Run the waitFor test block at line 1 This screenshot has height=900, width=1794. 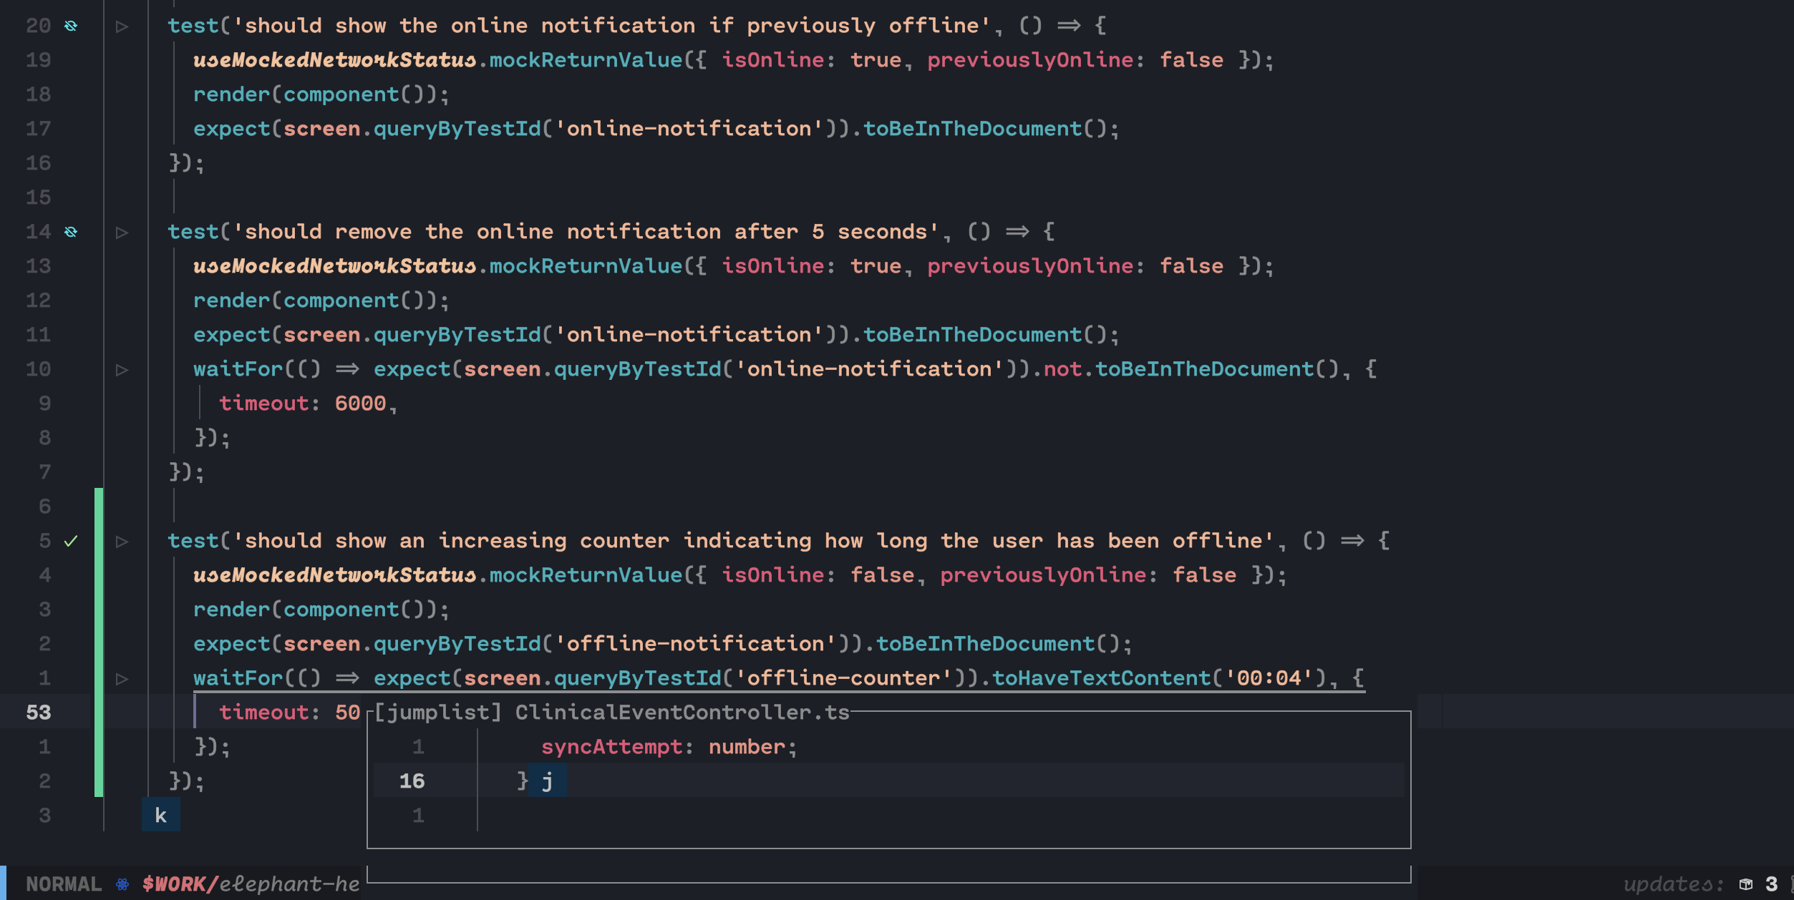click(x=122, y=678)
